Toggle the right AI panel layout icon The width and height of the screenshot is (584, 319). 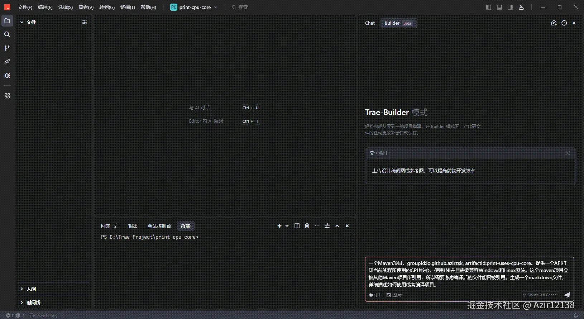click(510, 7)
